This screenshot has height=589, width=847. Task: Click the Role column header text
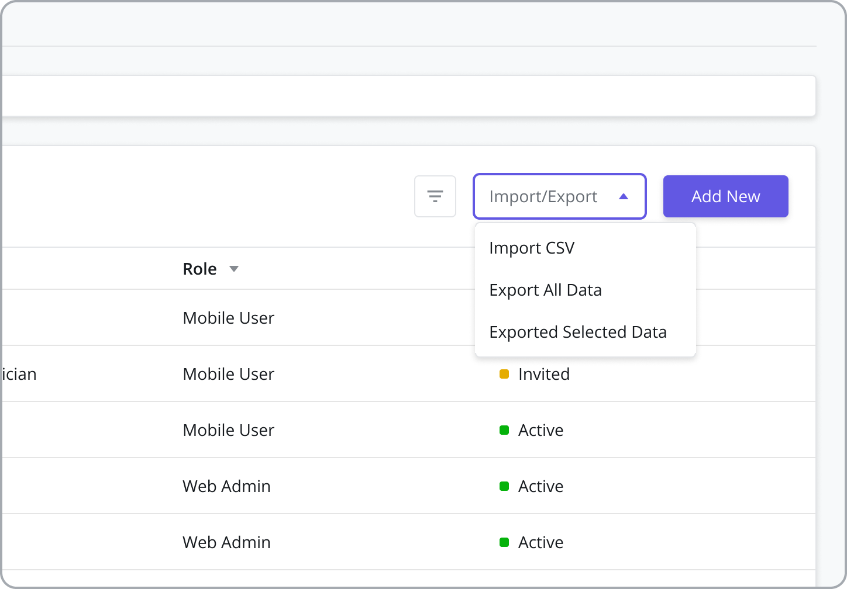pyautogui.click(x=199, y=269)
